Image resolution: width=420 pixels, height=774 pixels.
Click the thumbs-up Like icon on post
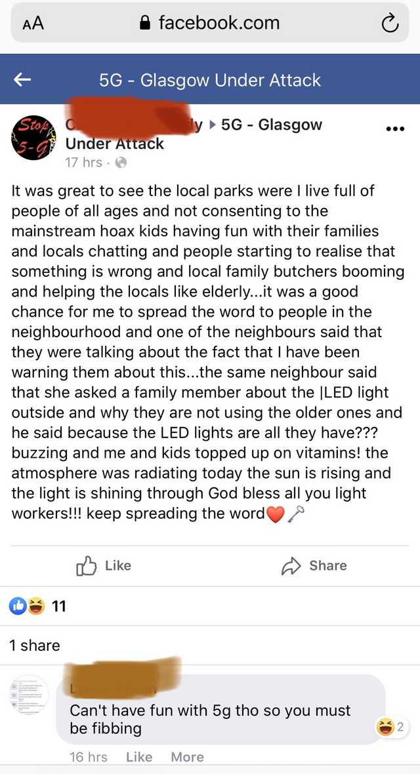(86, 565)
